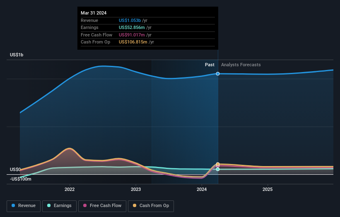Toggle the Revenue series legend button
The image size is (340, 217).
[x=24, y=206]
